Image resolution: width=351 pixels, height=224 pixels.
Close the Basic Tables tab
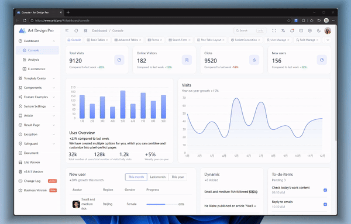coord(107,40)
